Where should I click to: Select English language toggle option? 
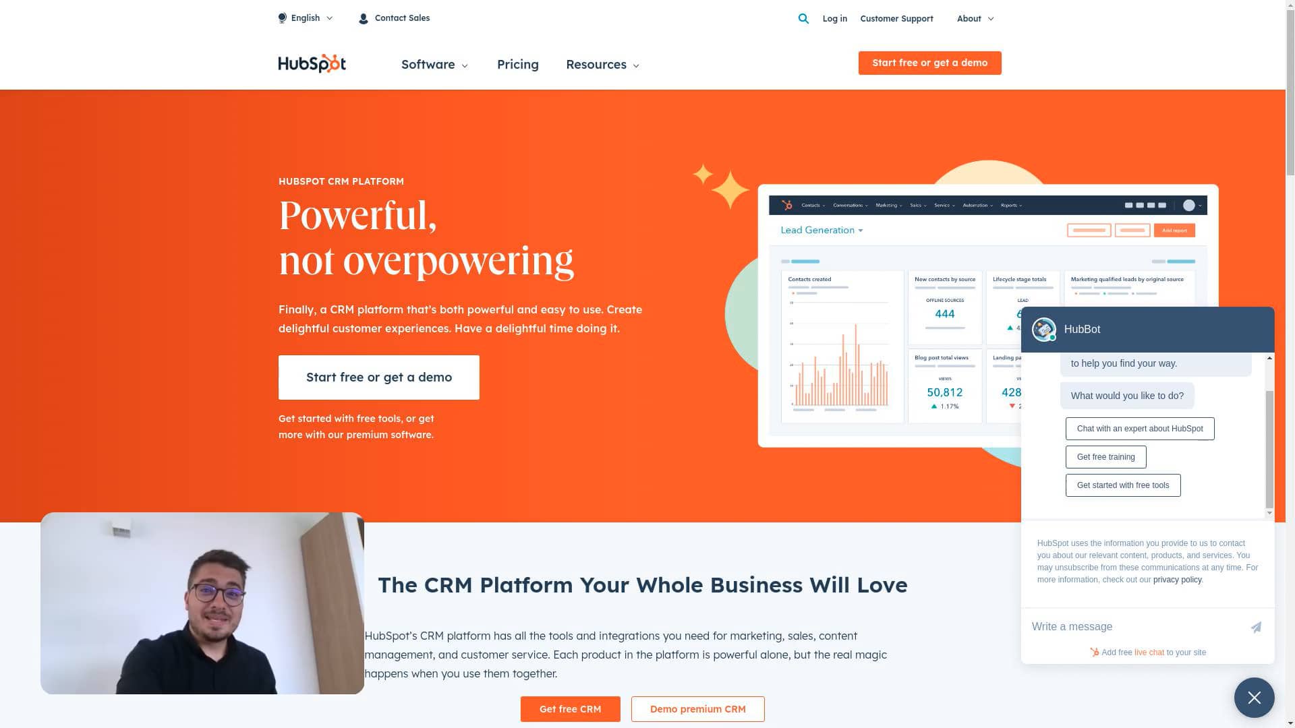coord(305,18)
